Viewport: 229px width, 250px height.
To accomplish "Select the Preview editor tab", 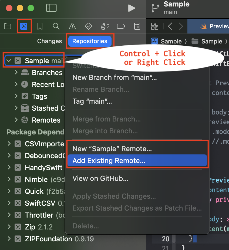I will point(208,26).
